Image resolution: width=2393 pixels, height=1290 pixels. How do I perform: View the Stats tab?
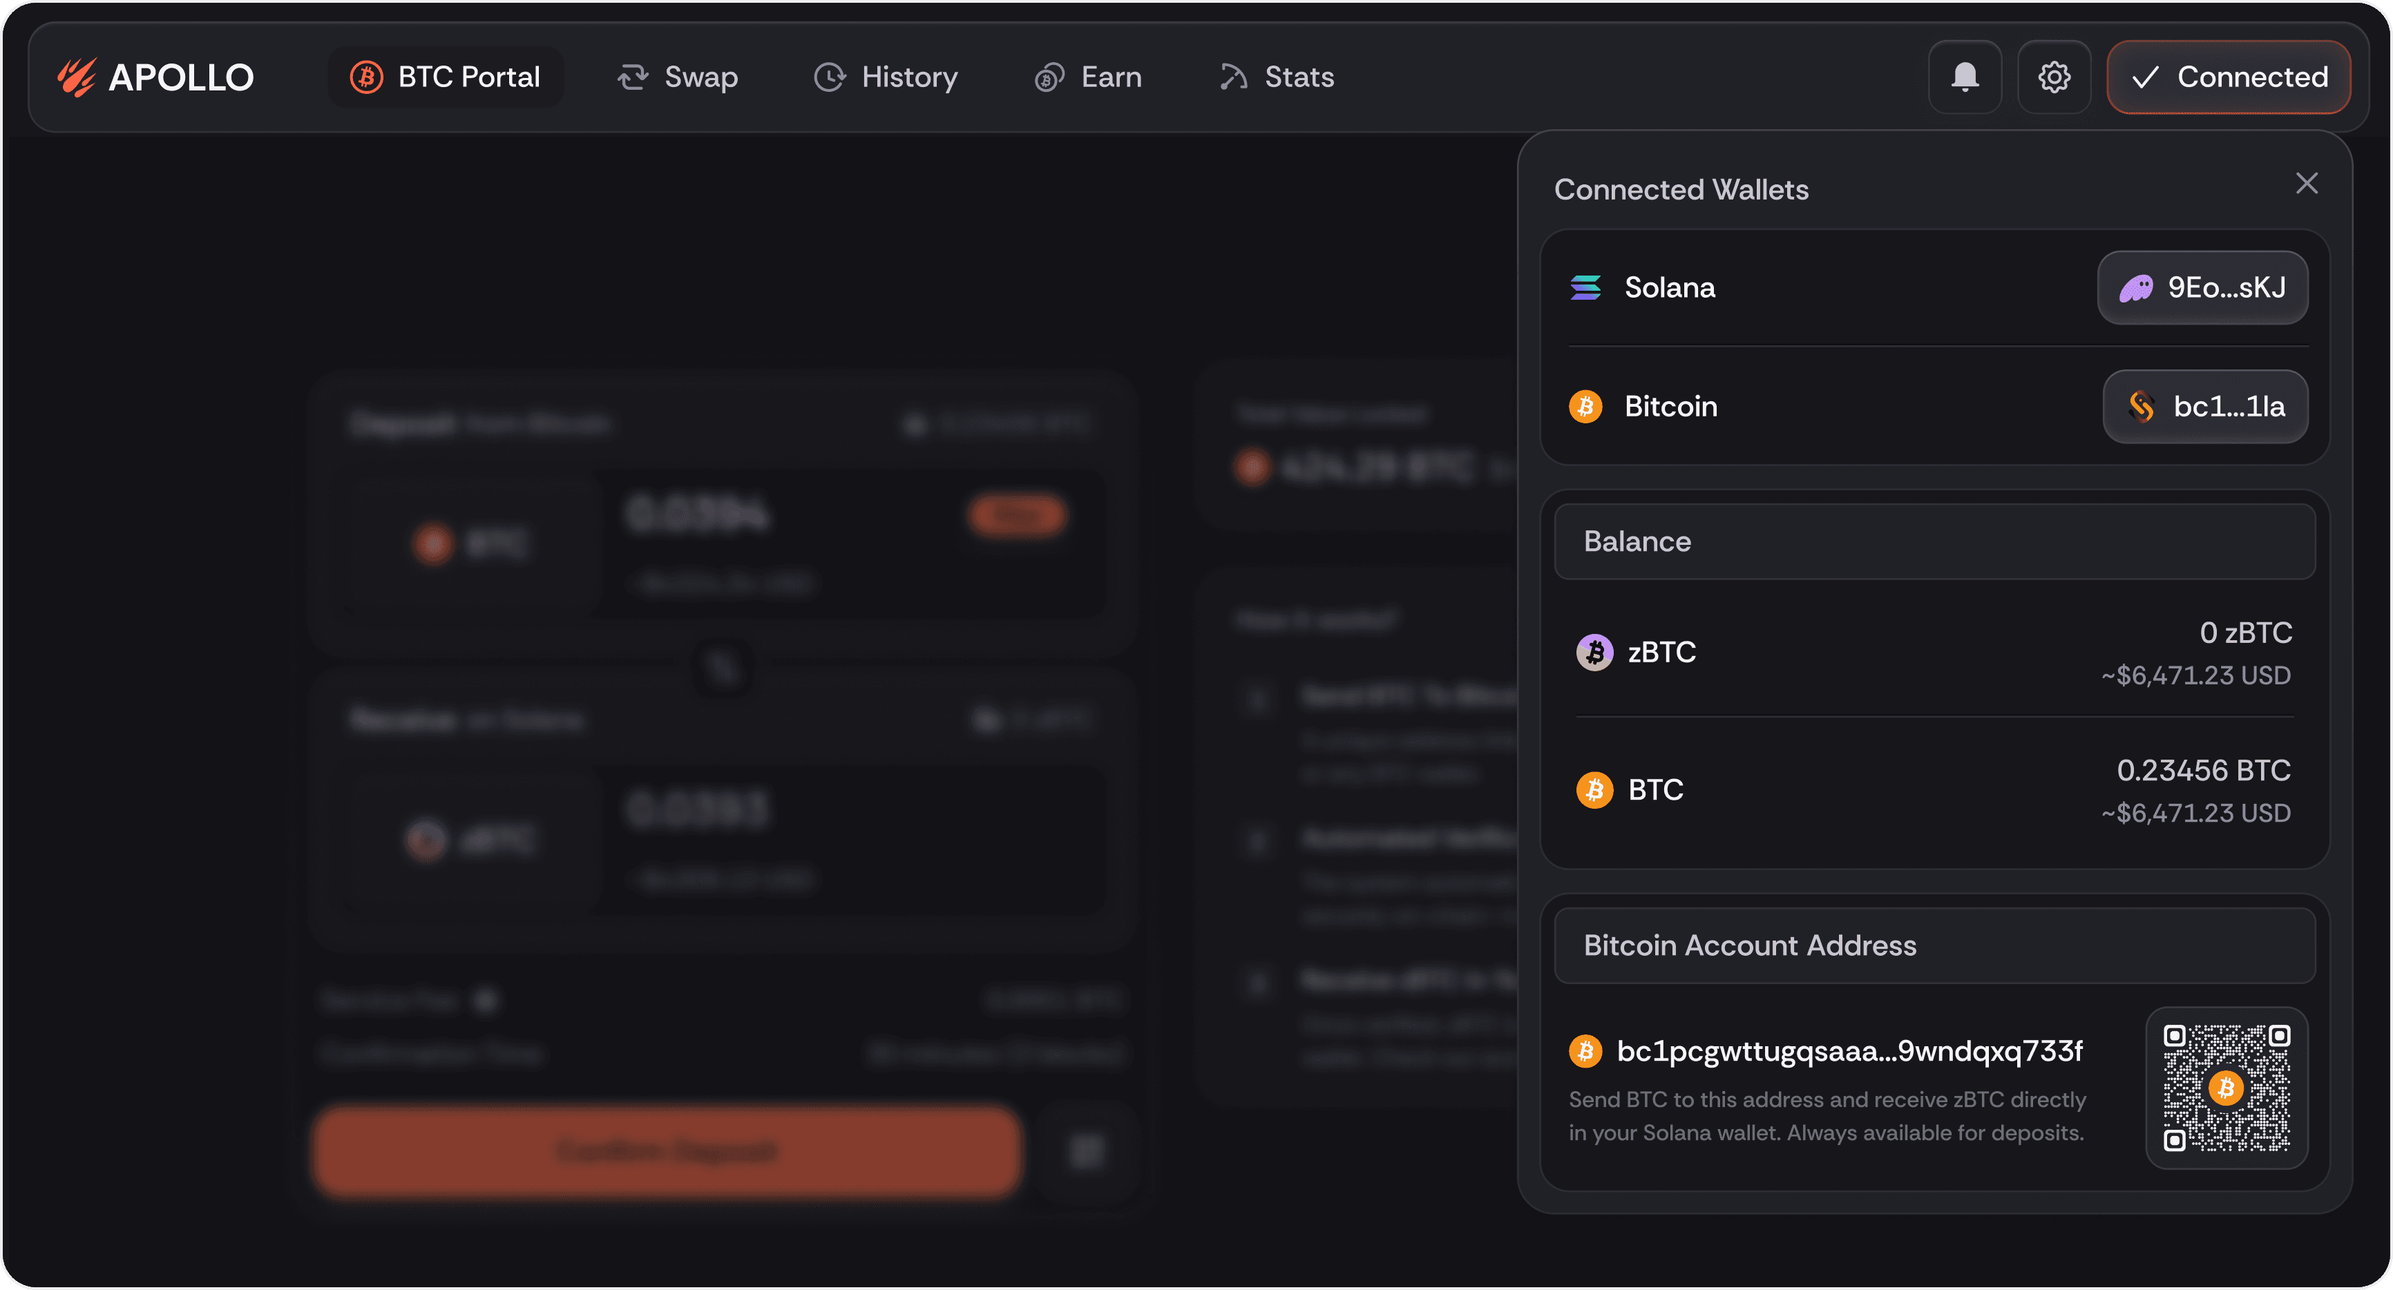1277,77
